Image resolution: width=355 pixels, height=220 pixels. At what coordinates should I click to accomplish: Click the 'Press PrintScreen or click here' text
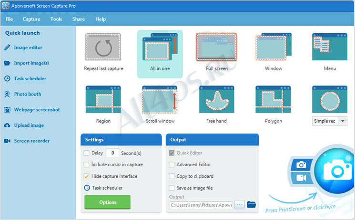click(300, 208)
